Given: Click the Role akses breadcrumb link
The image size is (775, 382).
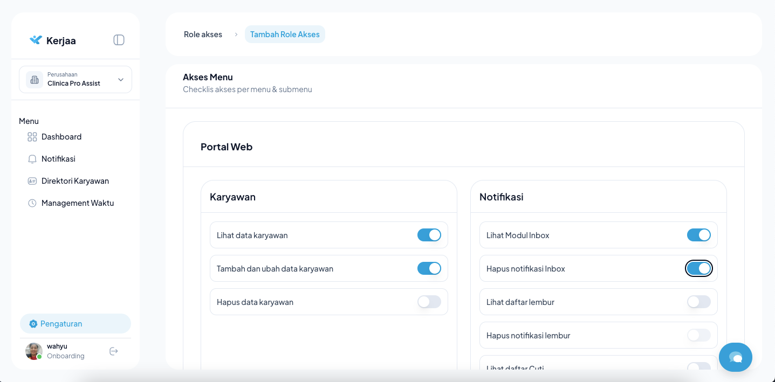Looking at the screenshot, I should [203, 34].
